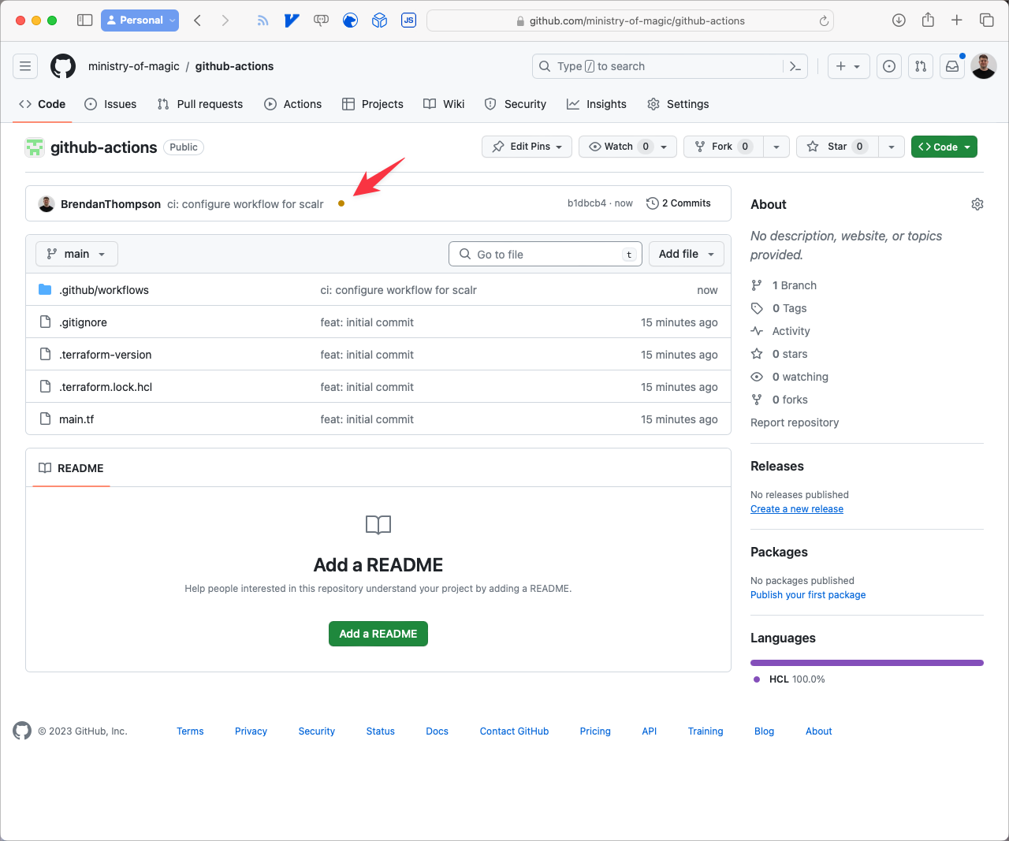Image resolution: width=1009 pixels, height=841 pixels.
Task: Go to the GitHub homepage logo
Action: coord(63,66)
